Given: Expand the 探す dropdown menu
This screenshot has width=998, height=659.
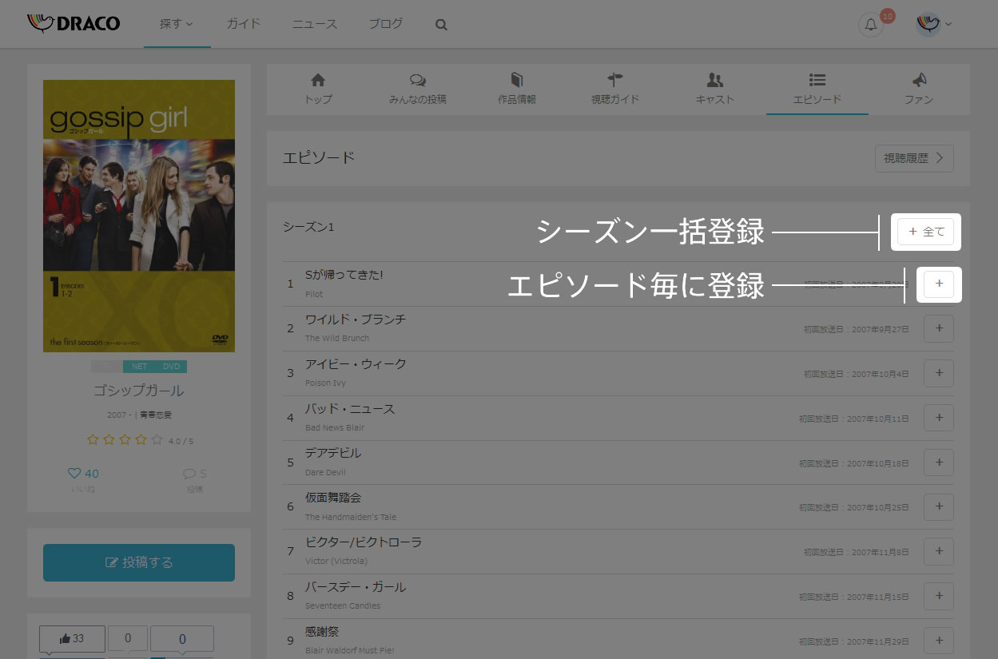Looking at the screenshot, I should click(177, 24).
